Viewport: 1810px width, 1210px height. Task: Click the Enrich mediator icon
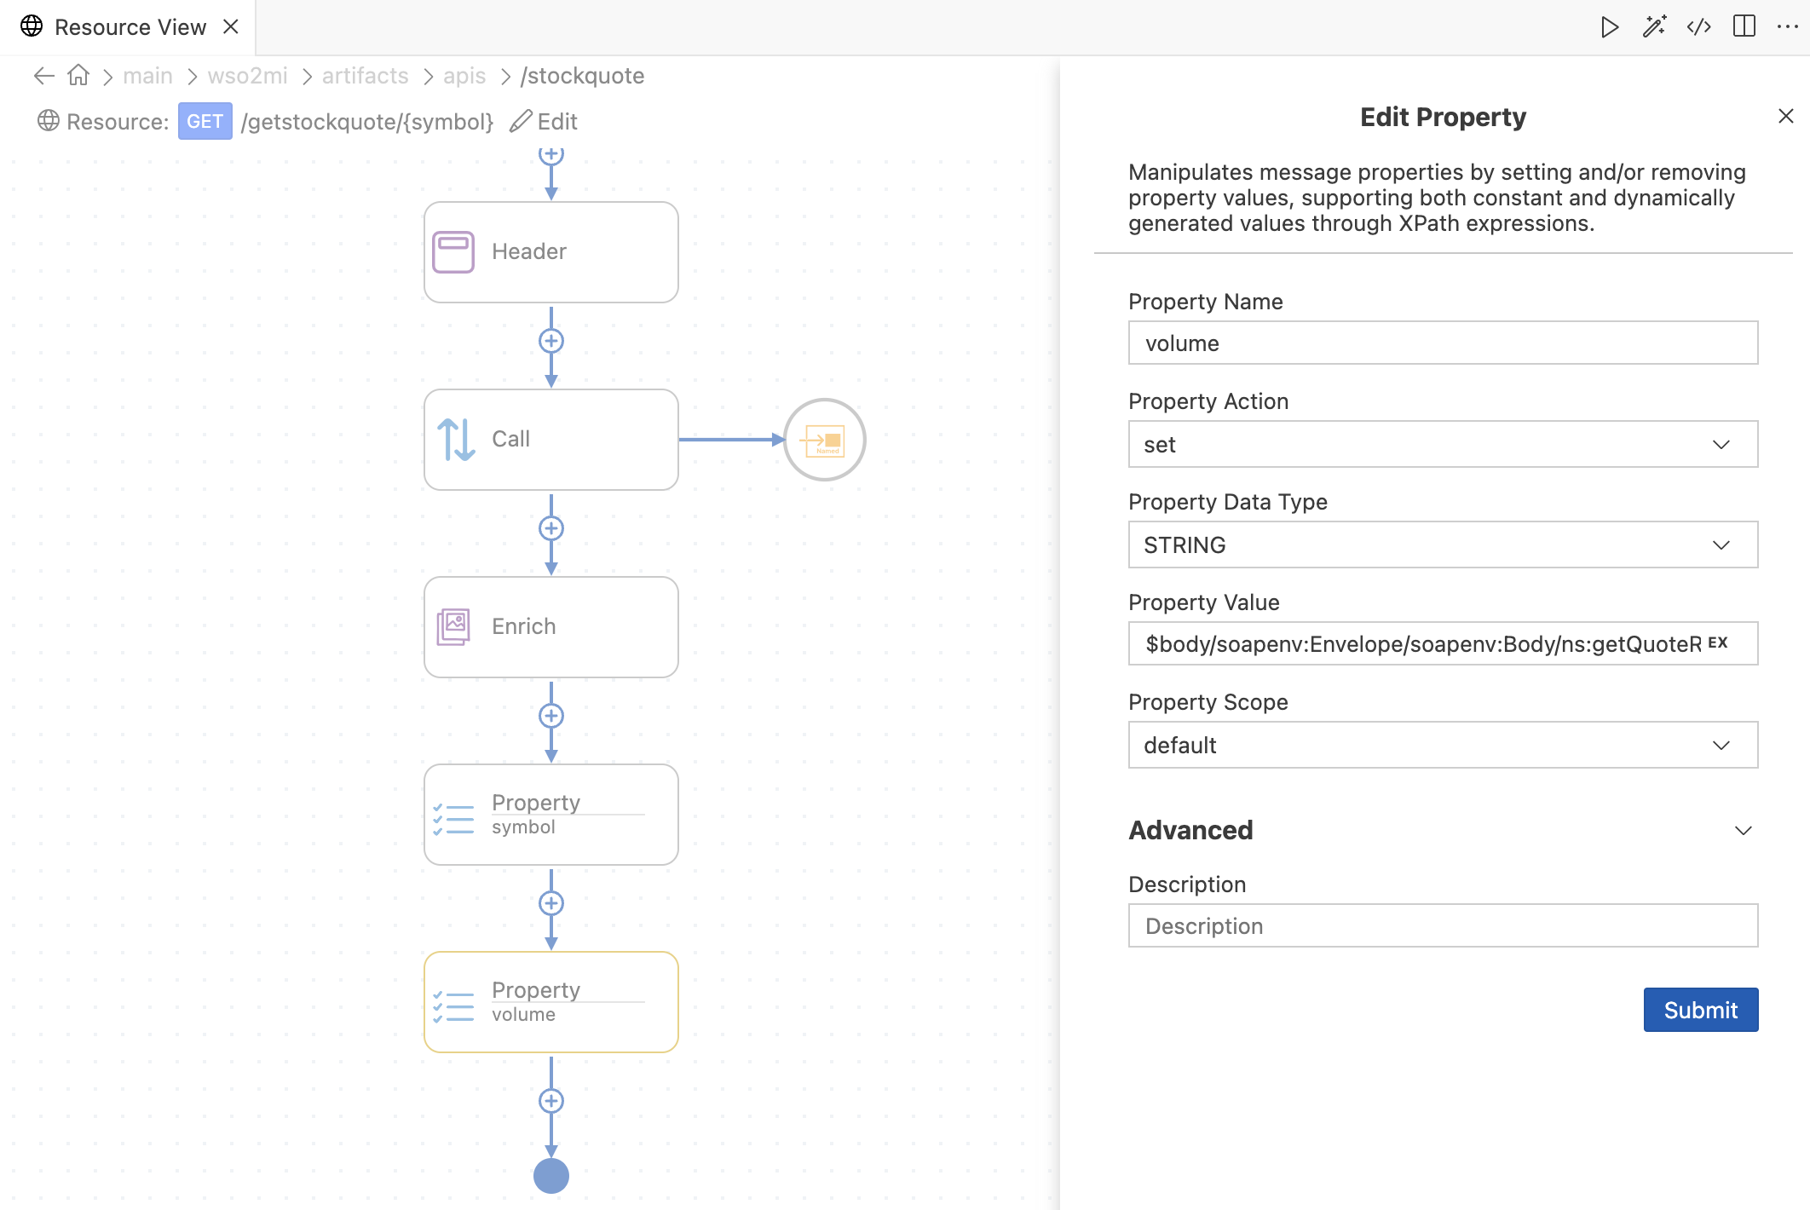tap(453, 627)
